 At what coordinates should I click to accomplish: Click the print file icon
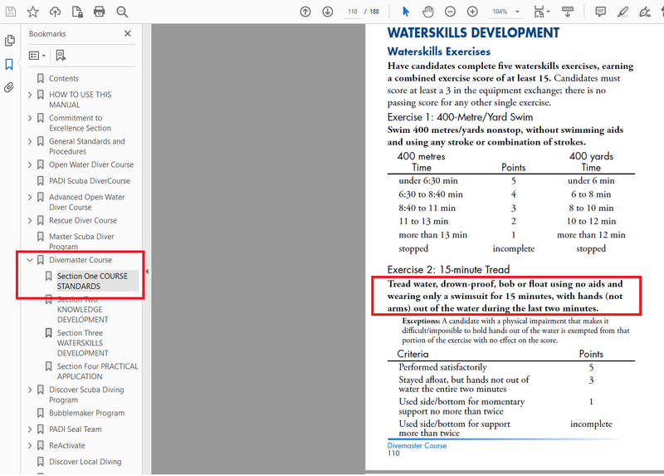pyautogui.click(x=100, y=12)
